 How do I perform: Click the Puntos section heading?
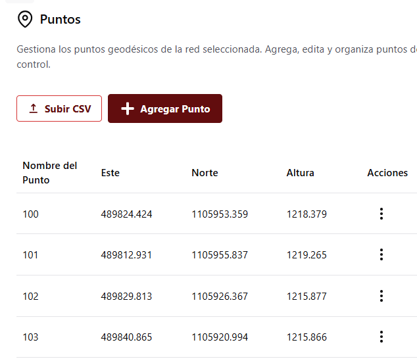(60, 20)
